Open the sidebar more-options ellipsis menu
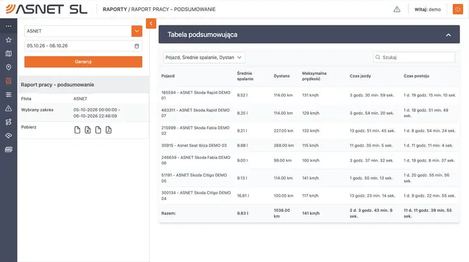 tap(8, 26)
